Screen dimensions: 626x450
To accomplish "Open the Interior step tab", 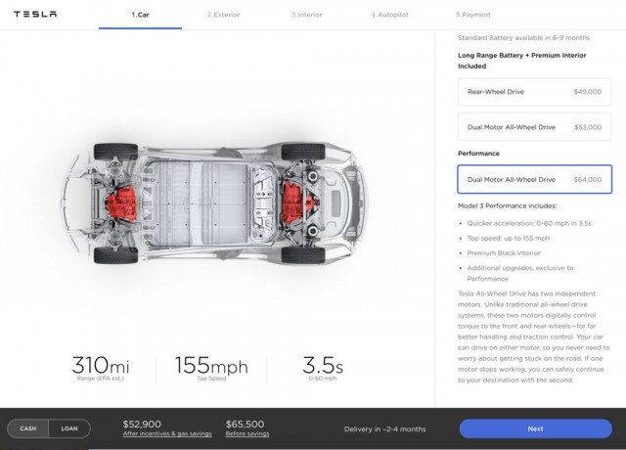I will click(308, 15).
